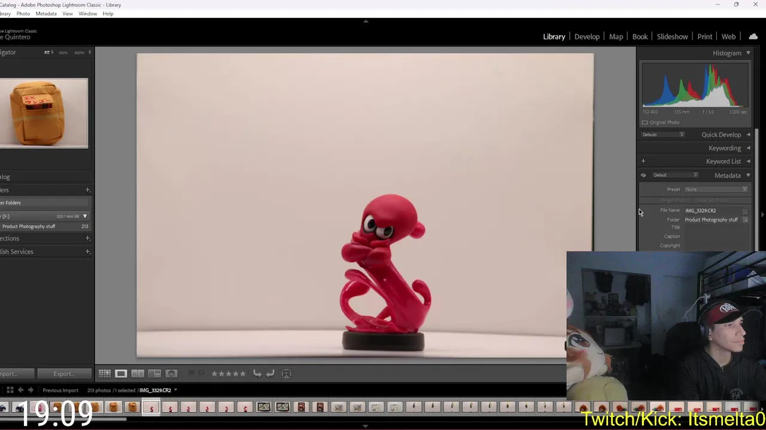
Task: Hide top panel with the arrow
Action: (366, 21)
